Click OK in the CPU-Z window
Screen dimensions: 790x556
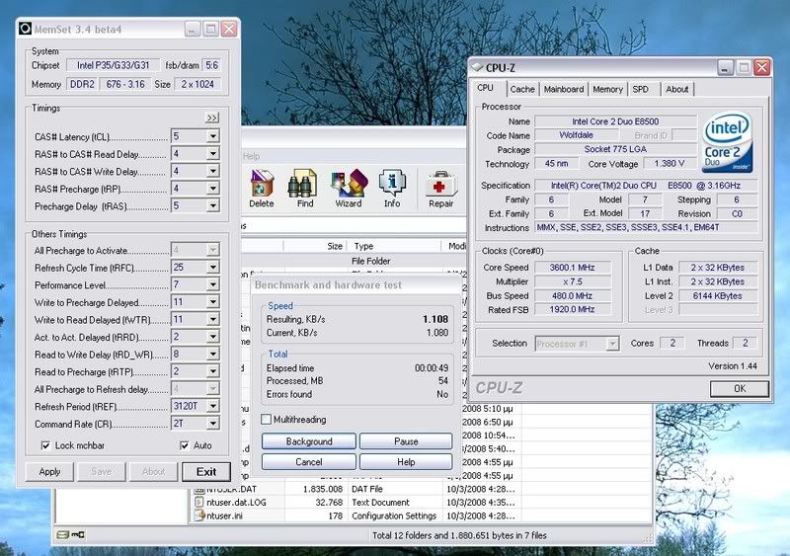739,389
